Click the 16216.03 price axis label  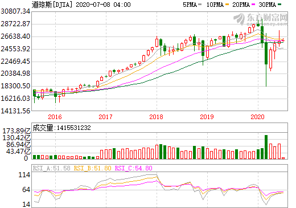coord(15,99)
